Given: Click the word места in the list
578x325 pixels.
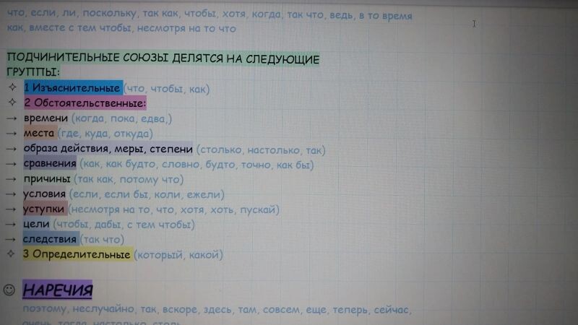Looking at the screenshot, I should click(39, 134).
